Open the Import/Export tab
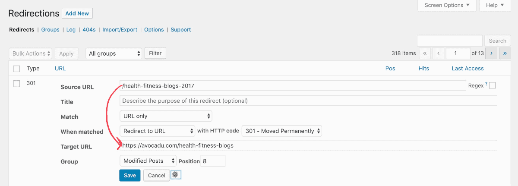The height and width of the screenshot is (186, 518). 120,30
